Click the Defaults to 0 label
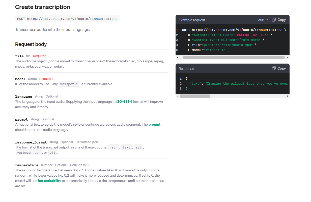 (x=79, y=165)
